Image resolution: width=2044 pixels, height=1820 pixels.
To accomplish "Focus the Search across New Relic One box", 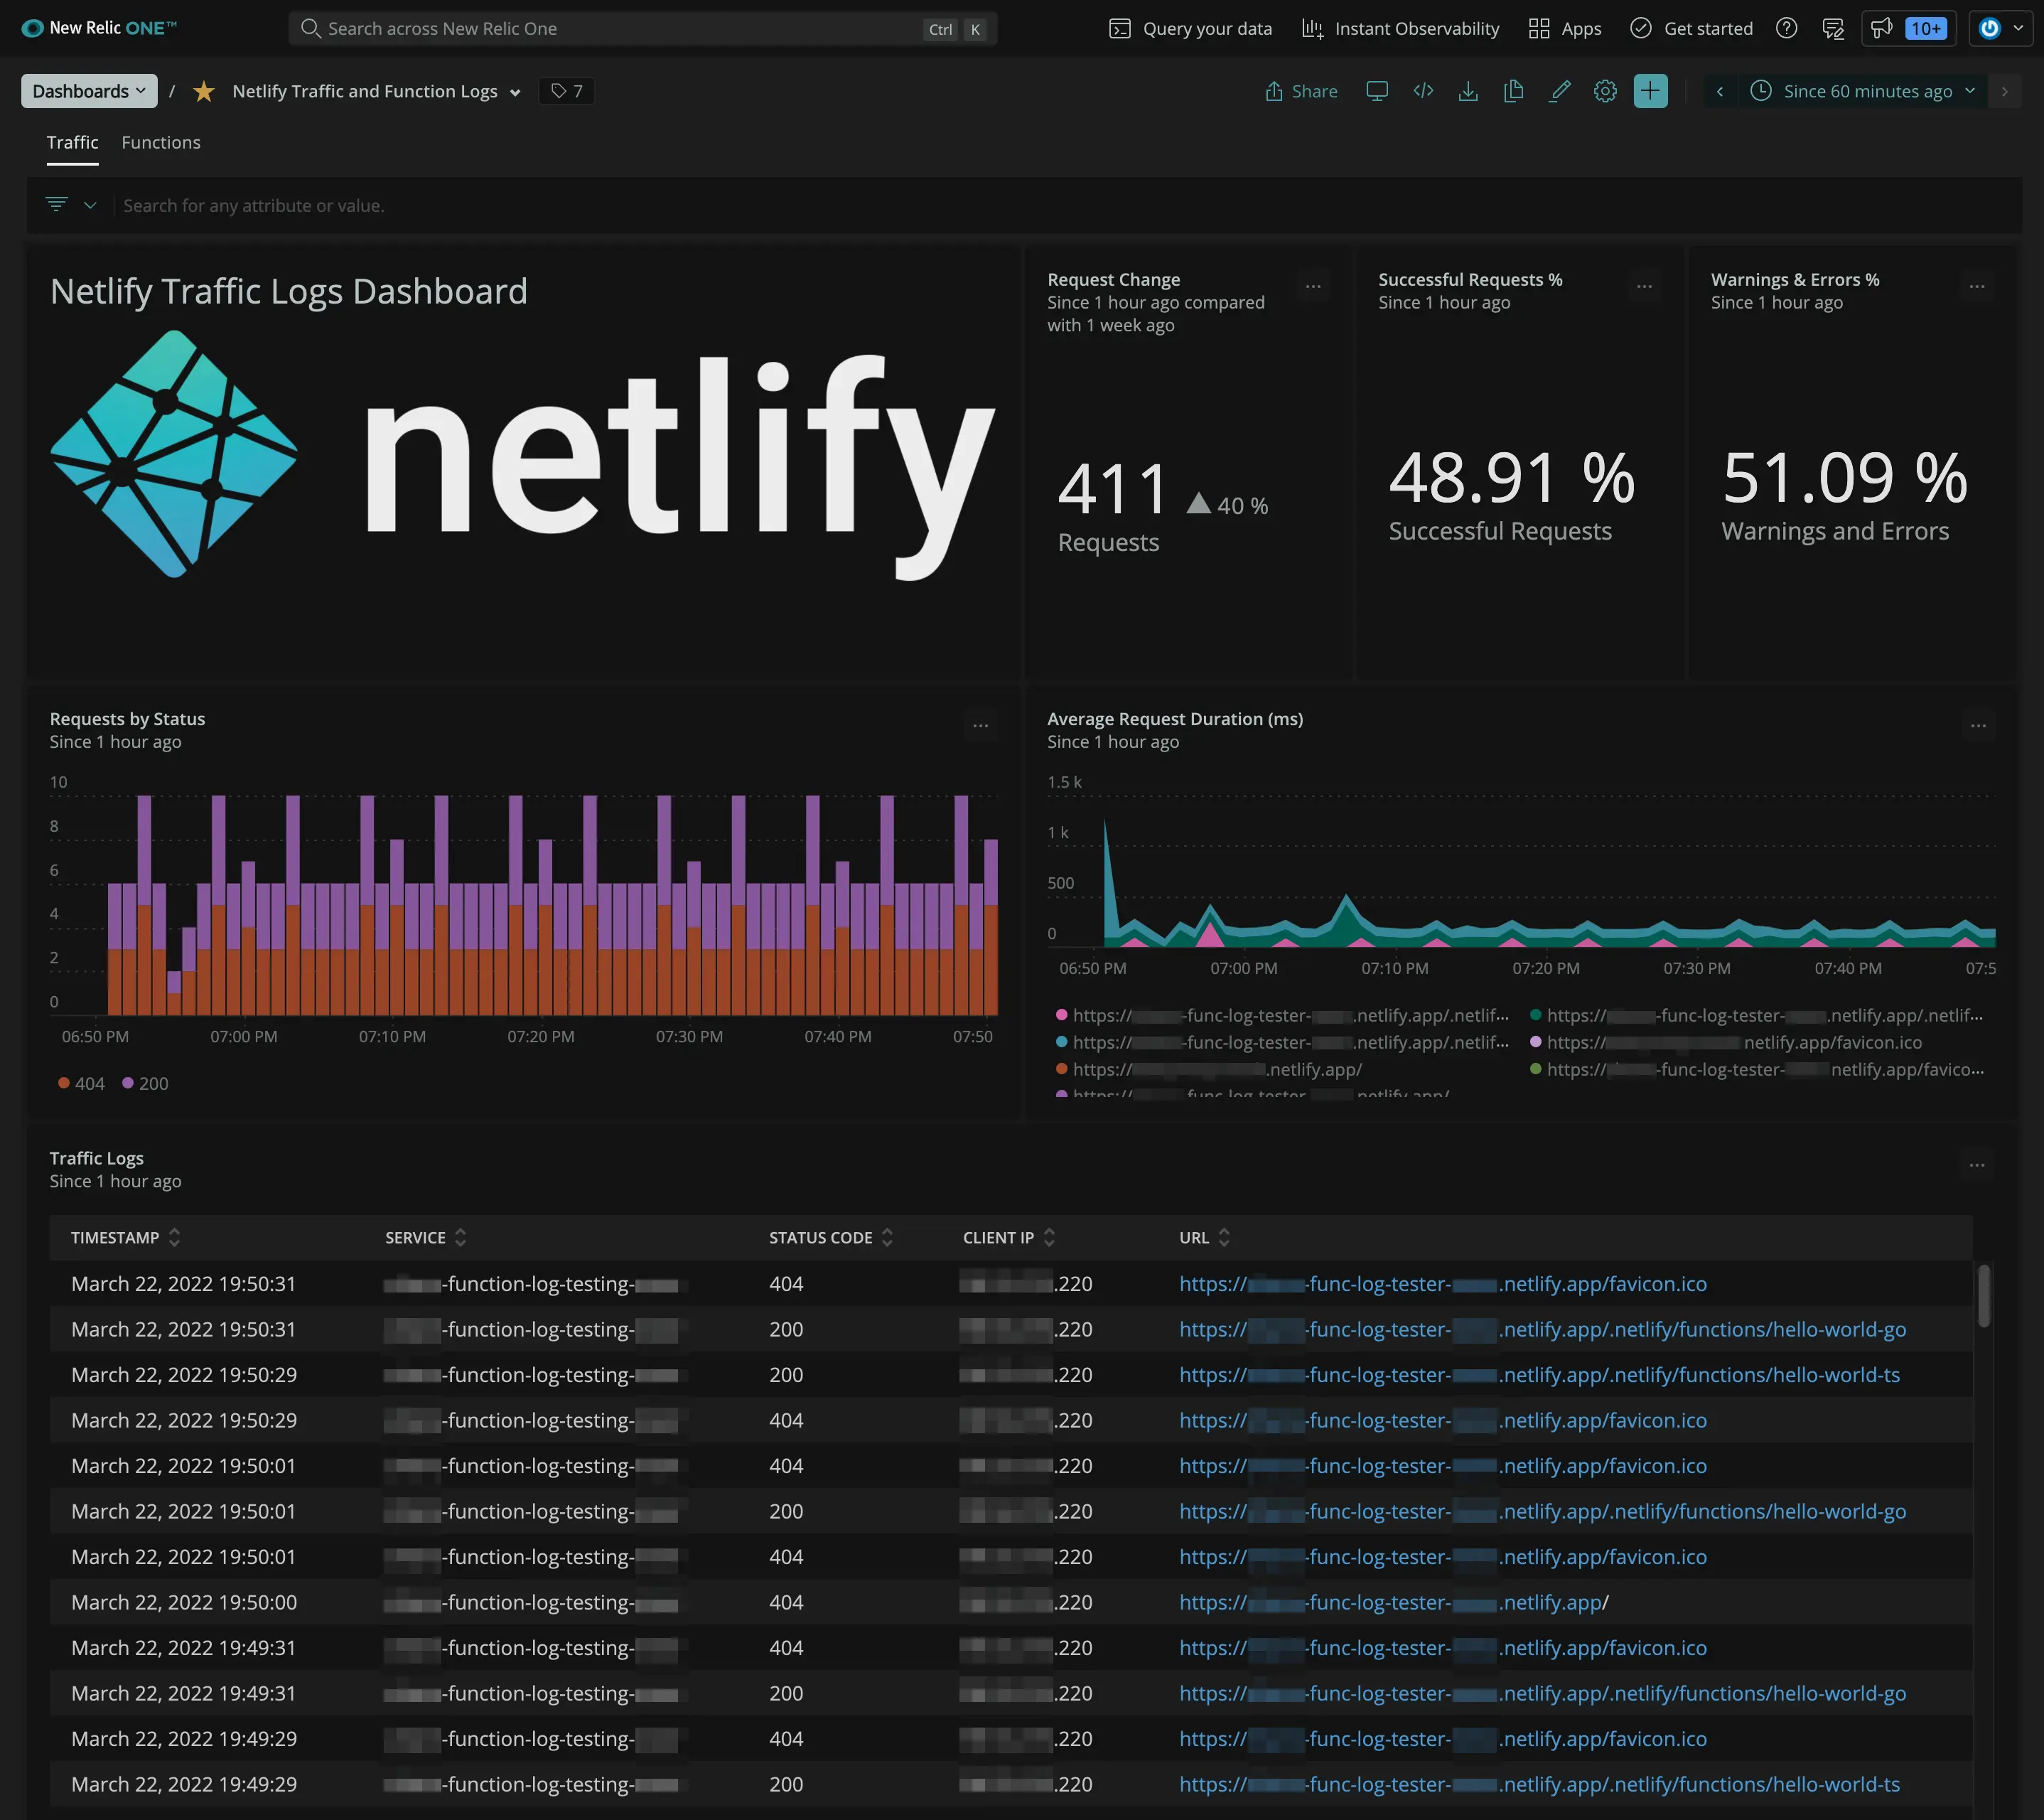I will click(642, 28).
